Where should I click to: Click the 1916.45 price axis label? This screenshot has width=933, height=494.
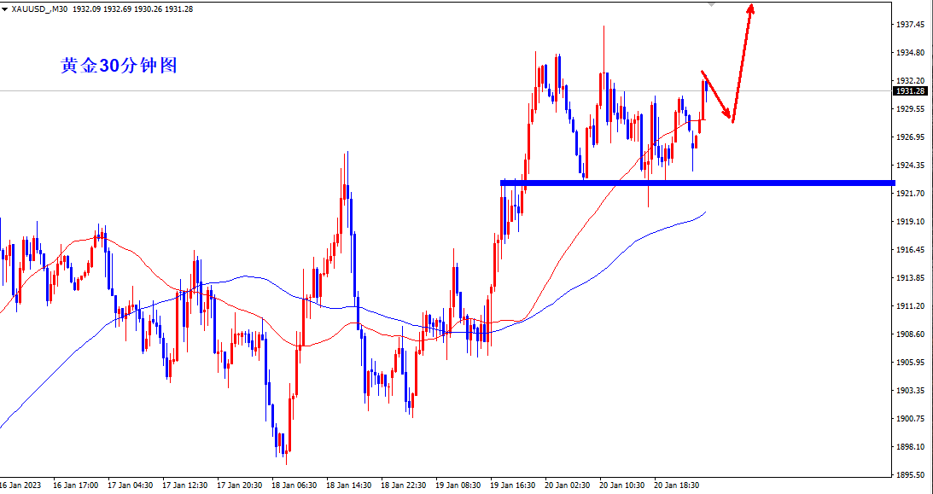tap(911, 250)
